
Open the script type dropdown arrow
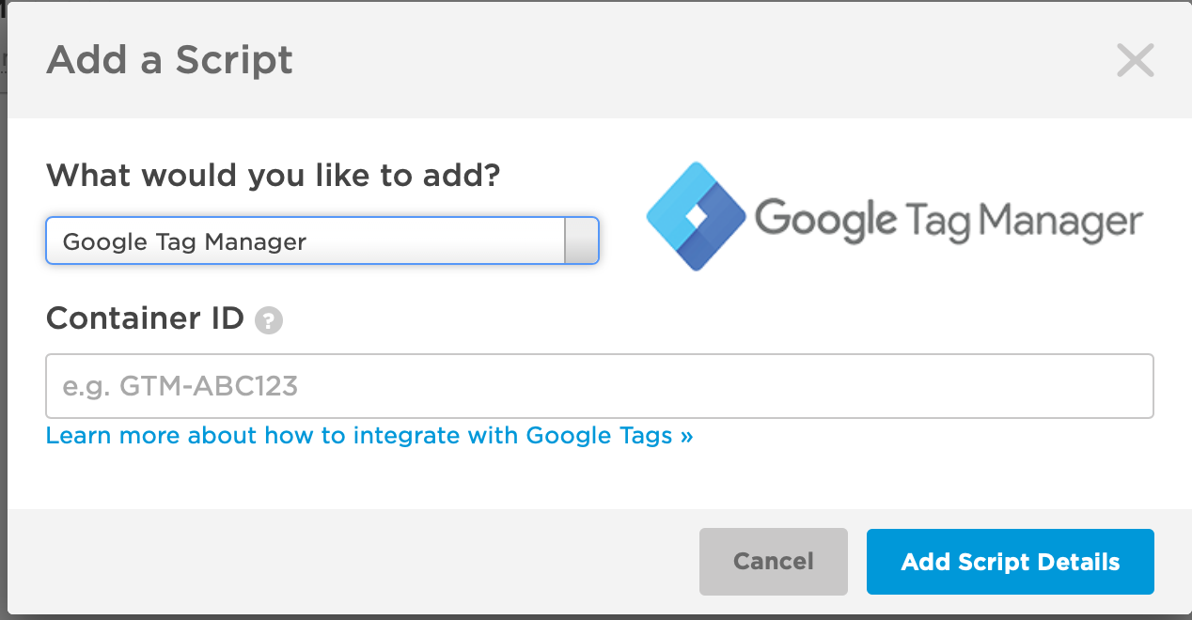[580, 241]
